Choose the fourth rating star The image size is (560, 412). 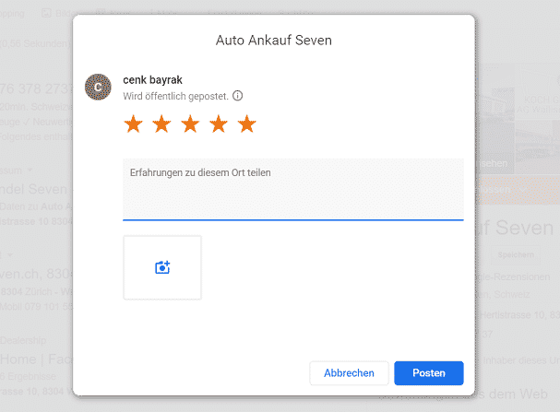click(219, 124)
